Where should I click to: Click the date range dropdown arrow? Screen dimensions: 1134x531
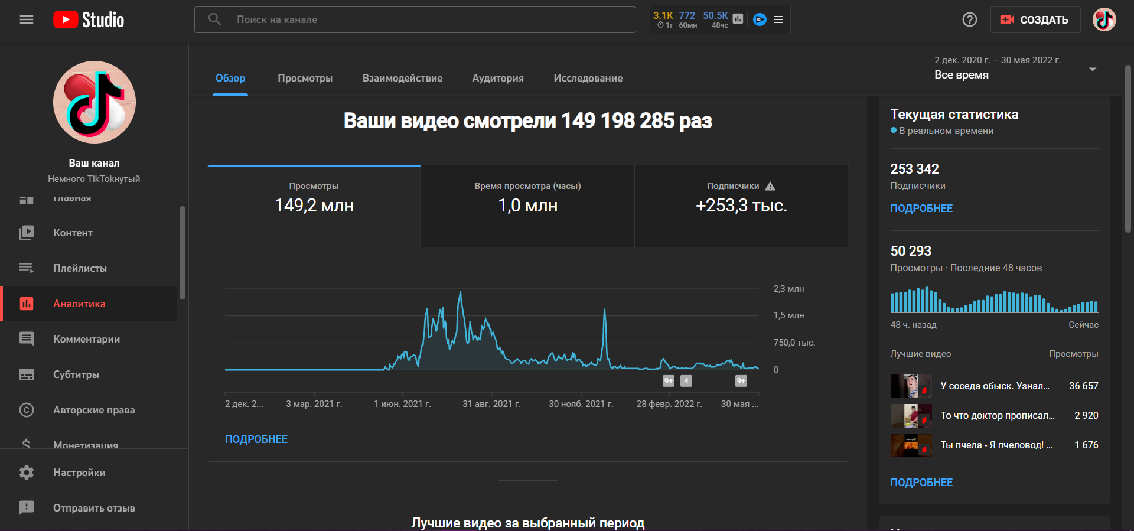[1093, 69]
